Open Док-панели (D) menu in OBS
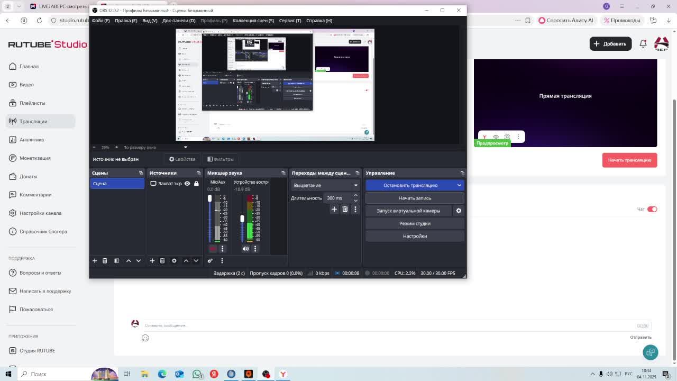 click(179, 21)
